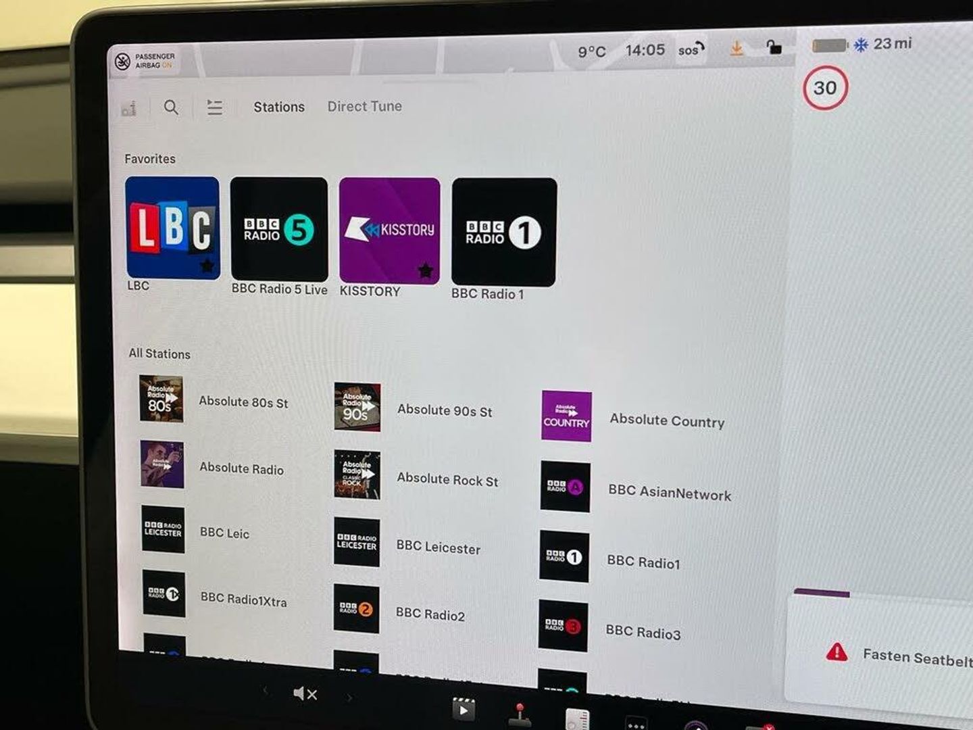973x730 pixels.
Task: Play BBC Radio 1 favorite tile
Action: [x=504, y=232]
